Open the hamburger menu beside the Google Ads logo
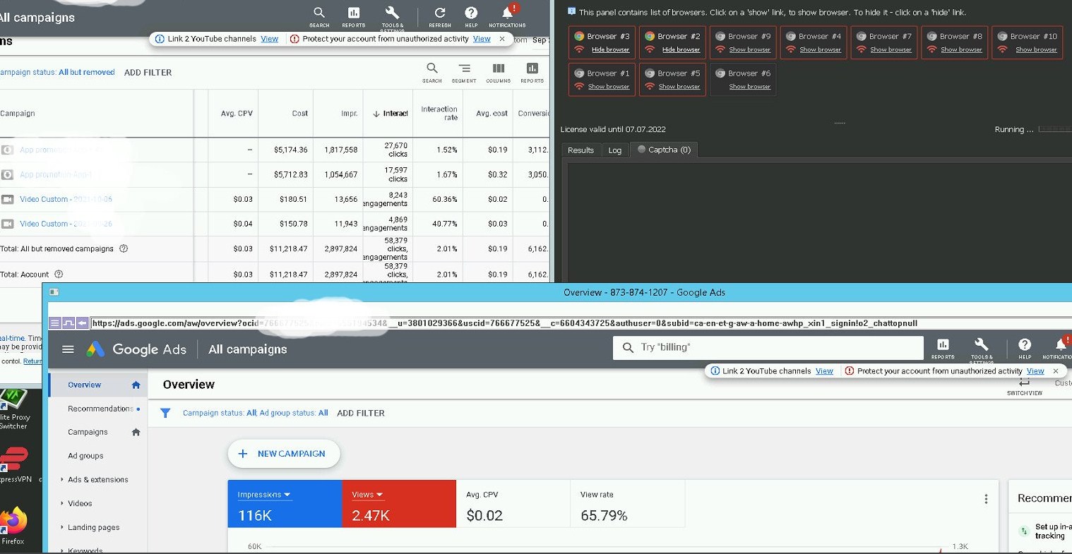1072x554 pixels. click(x=68, y=349)
